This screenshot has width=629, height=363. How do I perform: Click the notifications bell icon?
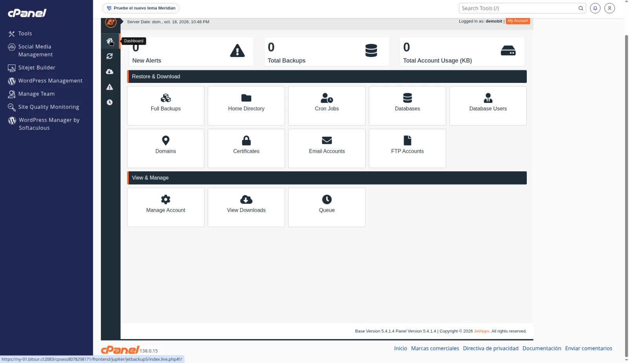click(x=595, y=8)
